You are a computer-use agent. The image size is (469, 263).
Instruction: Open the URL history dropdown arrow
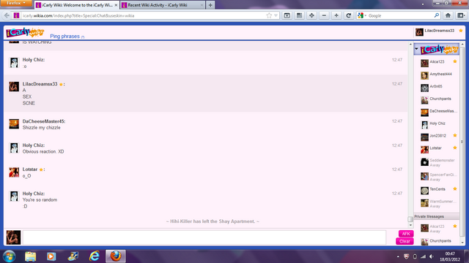point(276,15)
